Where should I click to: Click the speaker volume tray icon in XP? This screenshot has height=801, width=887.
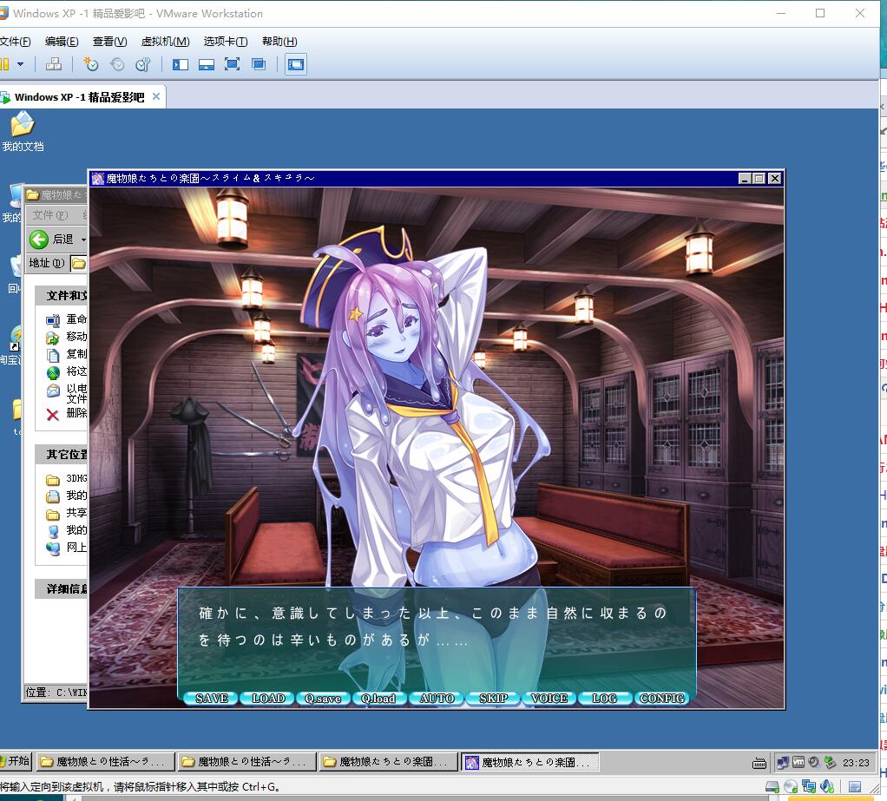[814, 763]
